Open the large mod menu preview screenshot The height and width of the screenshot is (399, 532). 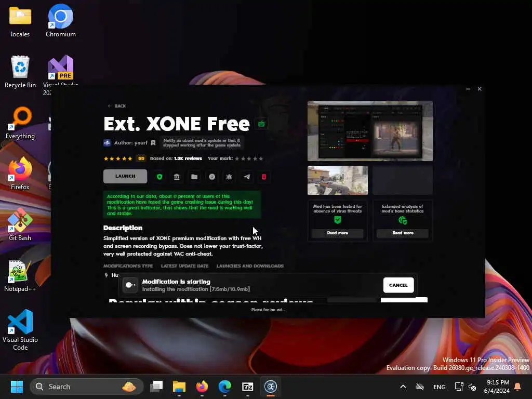(x=370, y=130)
